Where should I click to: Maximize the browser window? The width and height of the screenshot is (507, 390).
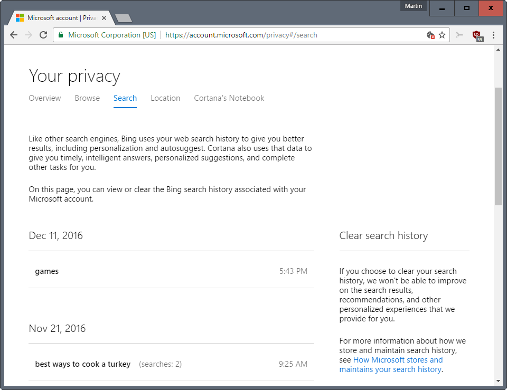(466, 8)
